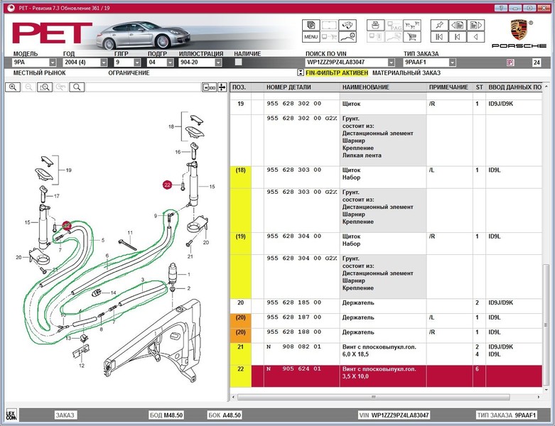Click the previous record bar-arrow icon

458,36
